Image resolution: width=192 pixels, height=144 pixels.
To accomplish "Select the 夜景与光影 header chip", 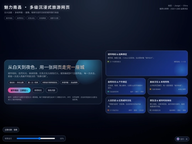I will [x=54, y=18].
